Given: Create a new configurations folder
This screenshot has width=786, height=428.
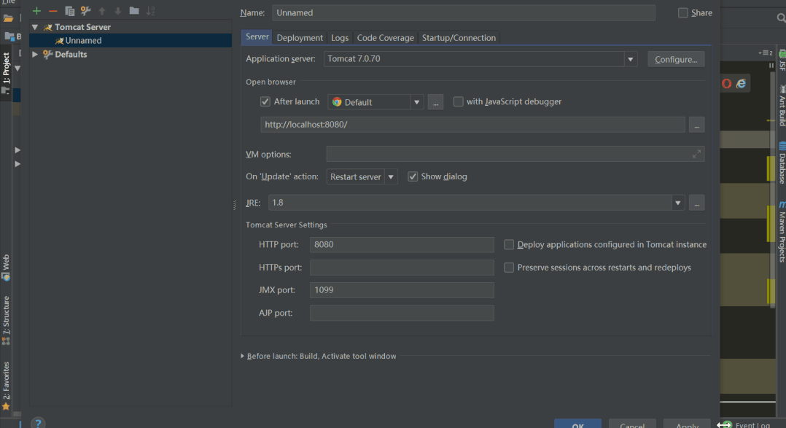Looking at the screenshot, I should [x=134, y=10].
